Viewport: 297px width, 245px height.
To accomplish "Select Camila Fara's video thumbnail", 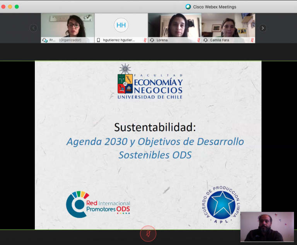I will pos(228,28).
